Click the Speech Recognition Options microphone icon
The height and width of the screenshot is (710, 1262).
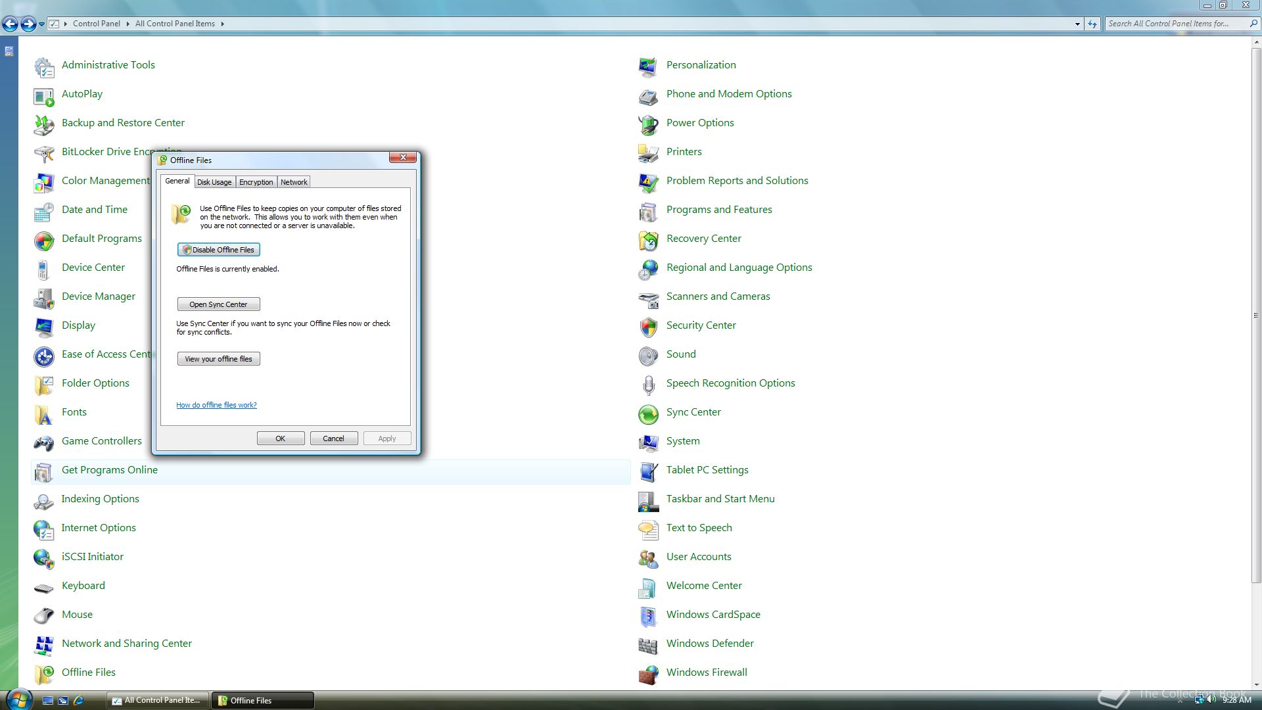coord(648,384)
